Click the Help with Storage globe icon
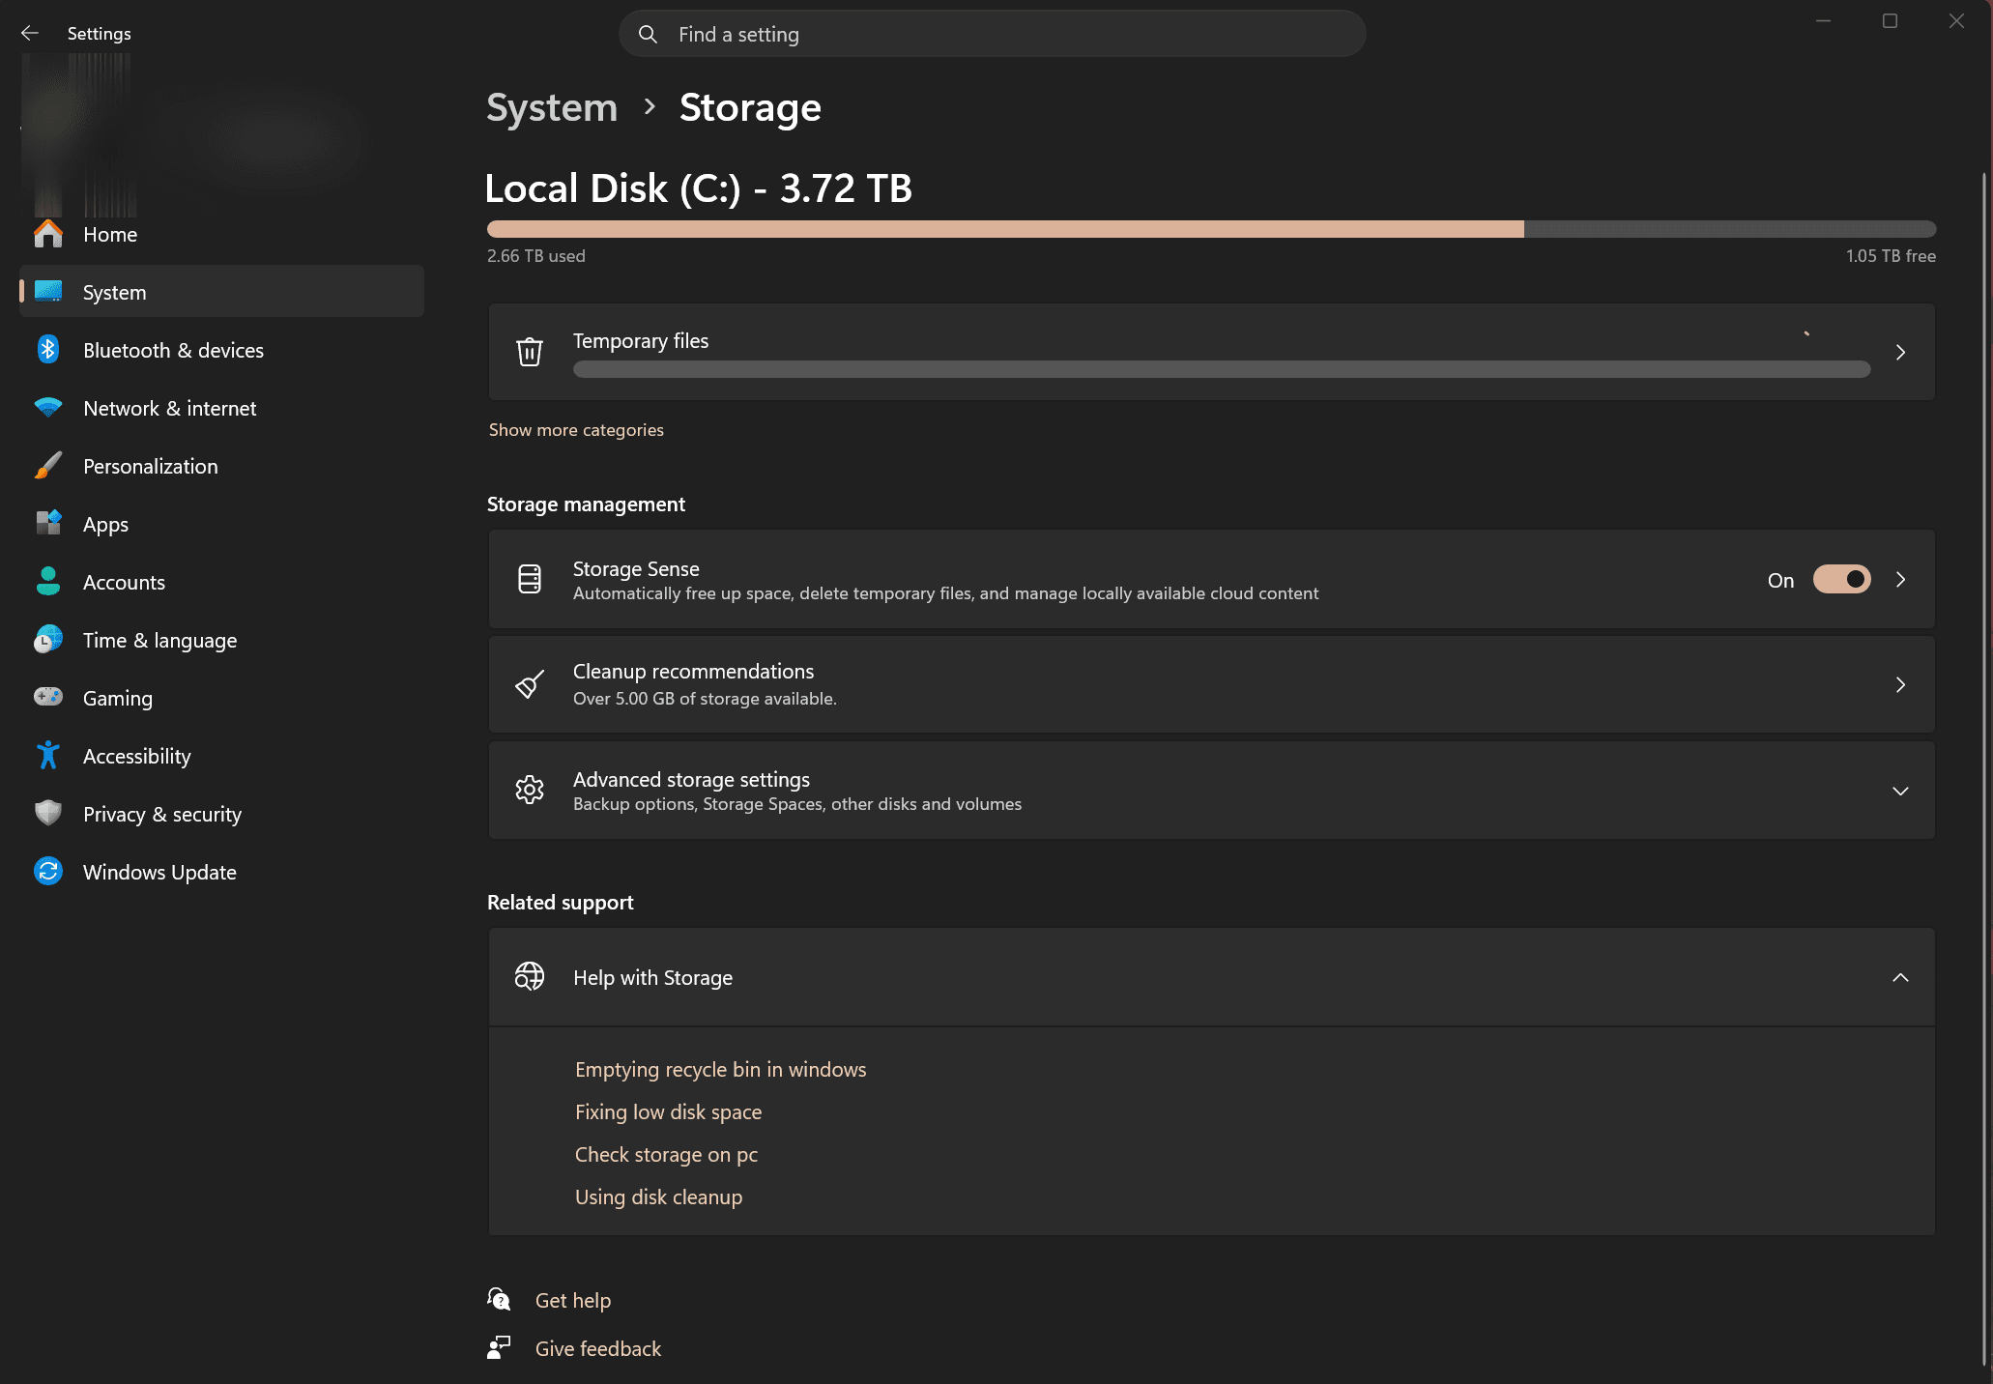Image resolution: width=1993 pixels, height=1384 pixels. 530,977
